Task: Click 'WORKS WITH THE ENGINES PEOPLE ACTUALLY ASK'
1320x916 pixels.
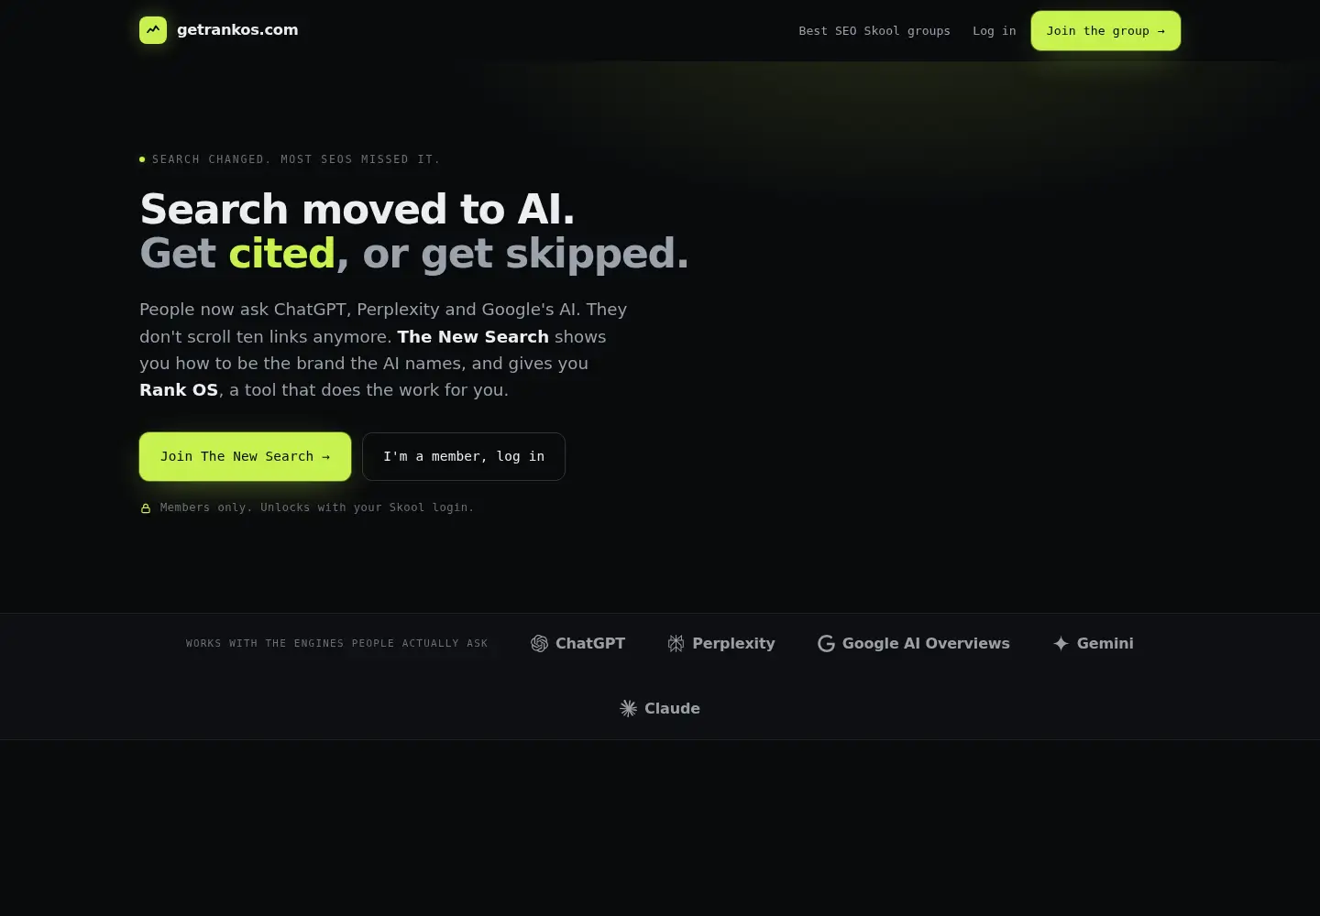Action: tap(337, 644)
